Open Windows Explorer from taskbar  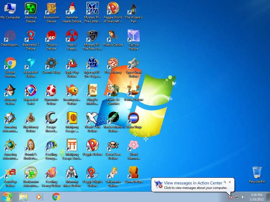tap(23, 197)
